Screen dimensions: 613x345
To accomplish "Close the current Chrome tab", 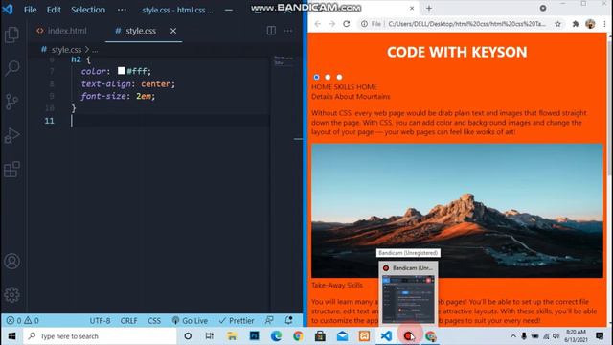I will [412, 9].
